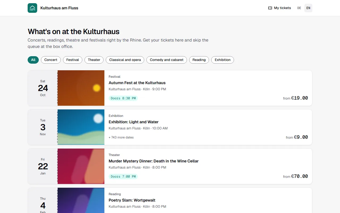
Task: Click the from €19.00 price
Action: (295, 98)
